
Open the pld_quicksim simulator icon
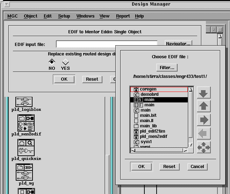[26, 147]
